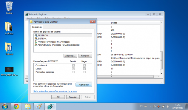
Task: Click Negar checkbox for Permissões especiais
Action: (x=84, y=72)
